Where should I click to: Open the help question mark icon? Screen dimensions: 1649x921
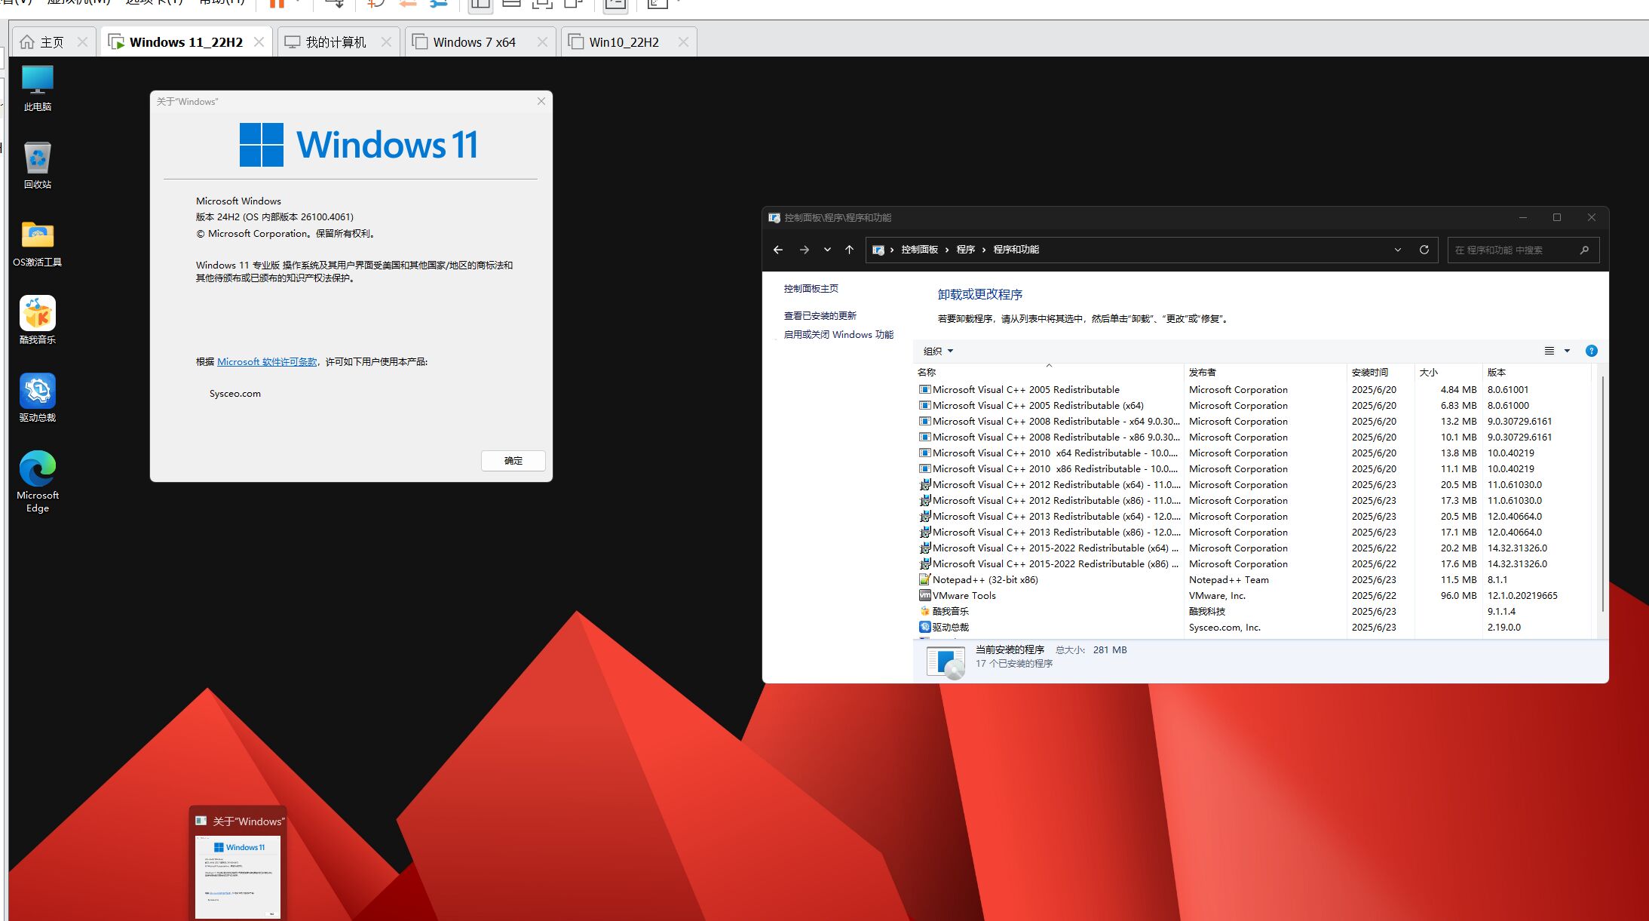[1592, 351]
